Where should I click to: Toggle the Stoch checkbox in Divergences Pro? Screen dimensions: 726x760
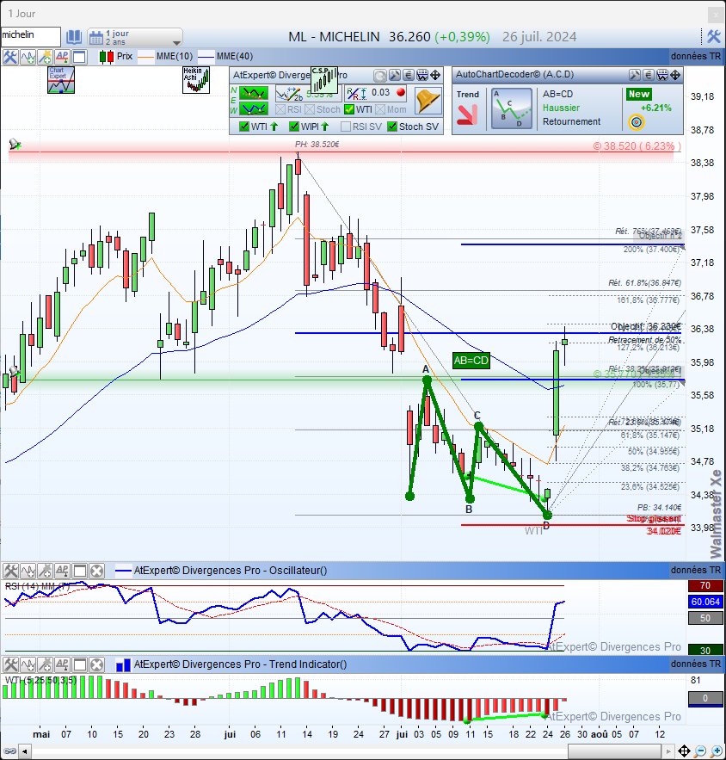tap(310, 109)
